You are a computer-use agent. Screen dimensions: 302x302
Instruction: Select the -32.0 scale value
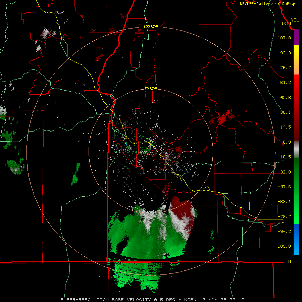pyautogui.click(x=284, y=172)
